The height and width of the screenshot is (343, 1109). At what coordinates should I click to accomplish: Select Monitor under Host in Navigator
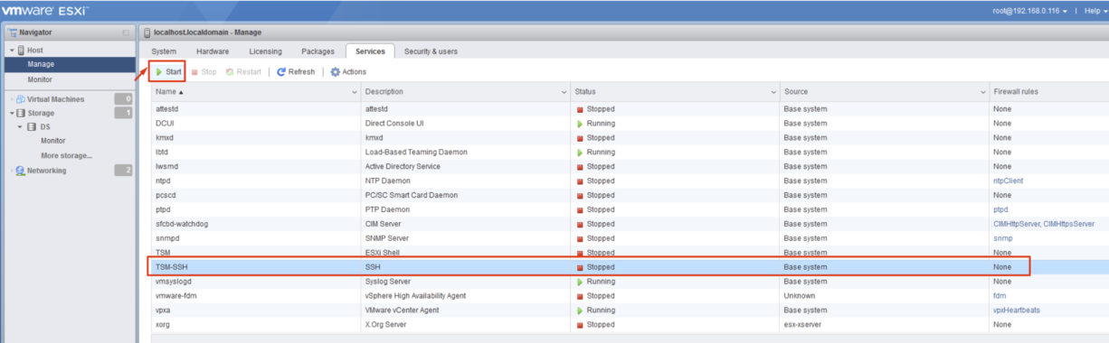(x=40, y=79)
